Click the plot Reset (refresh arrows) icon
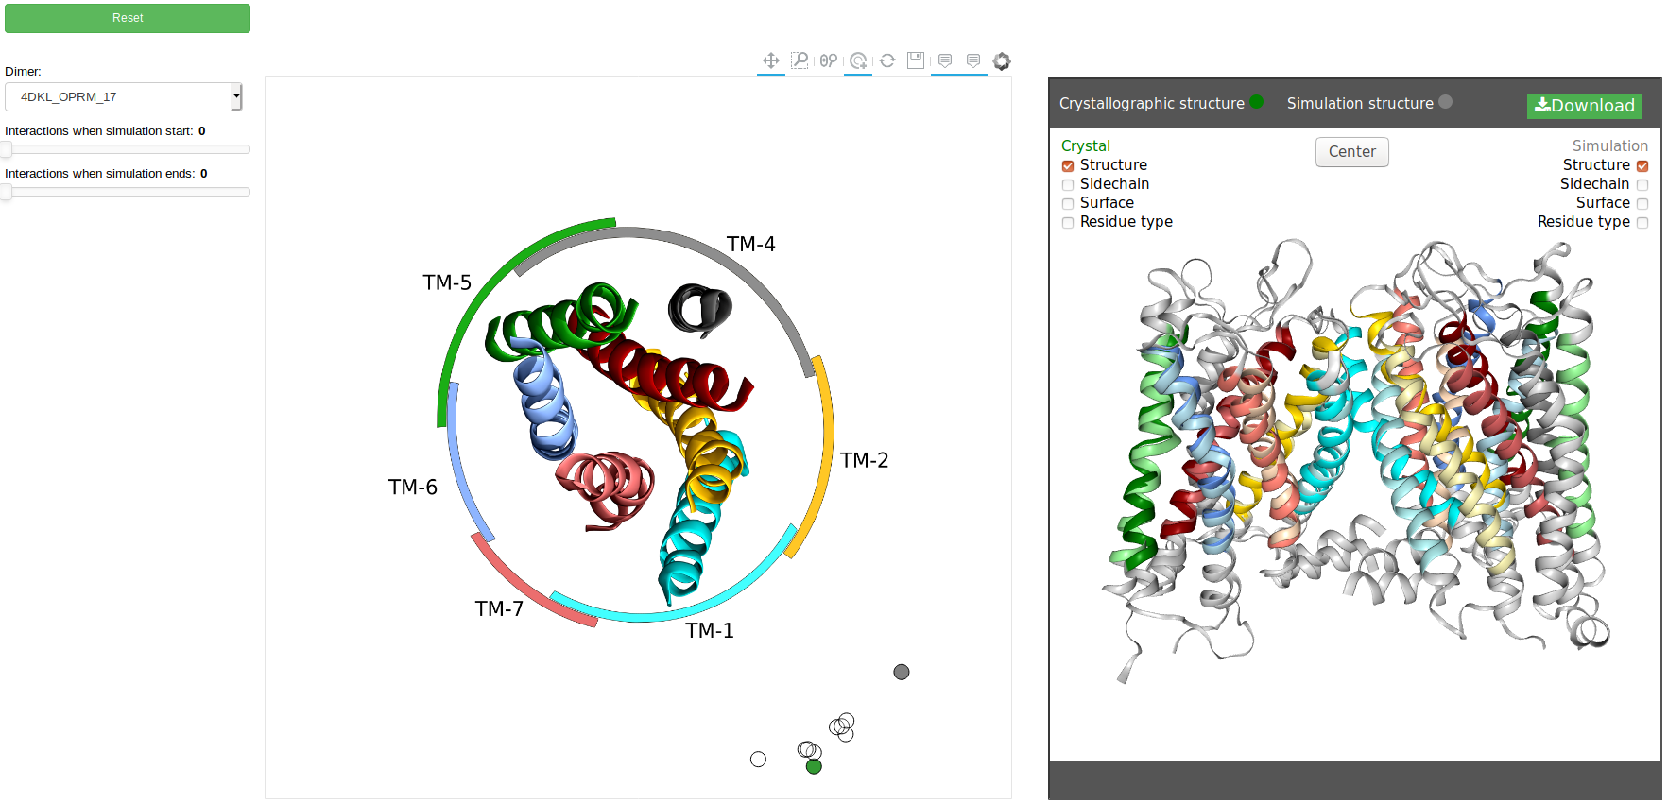This screenshot has width=1668, height=804. 887,61
